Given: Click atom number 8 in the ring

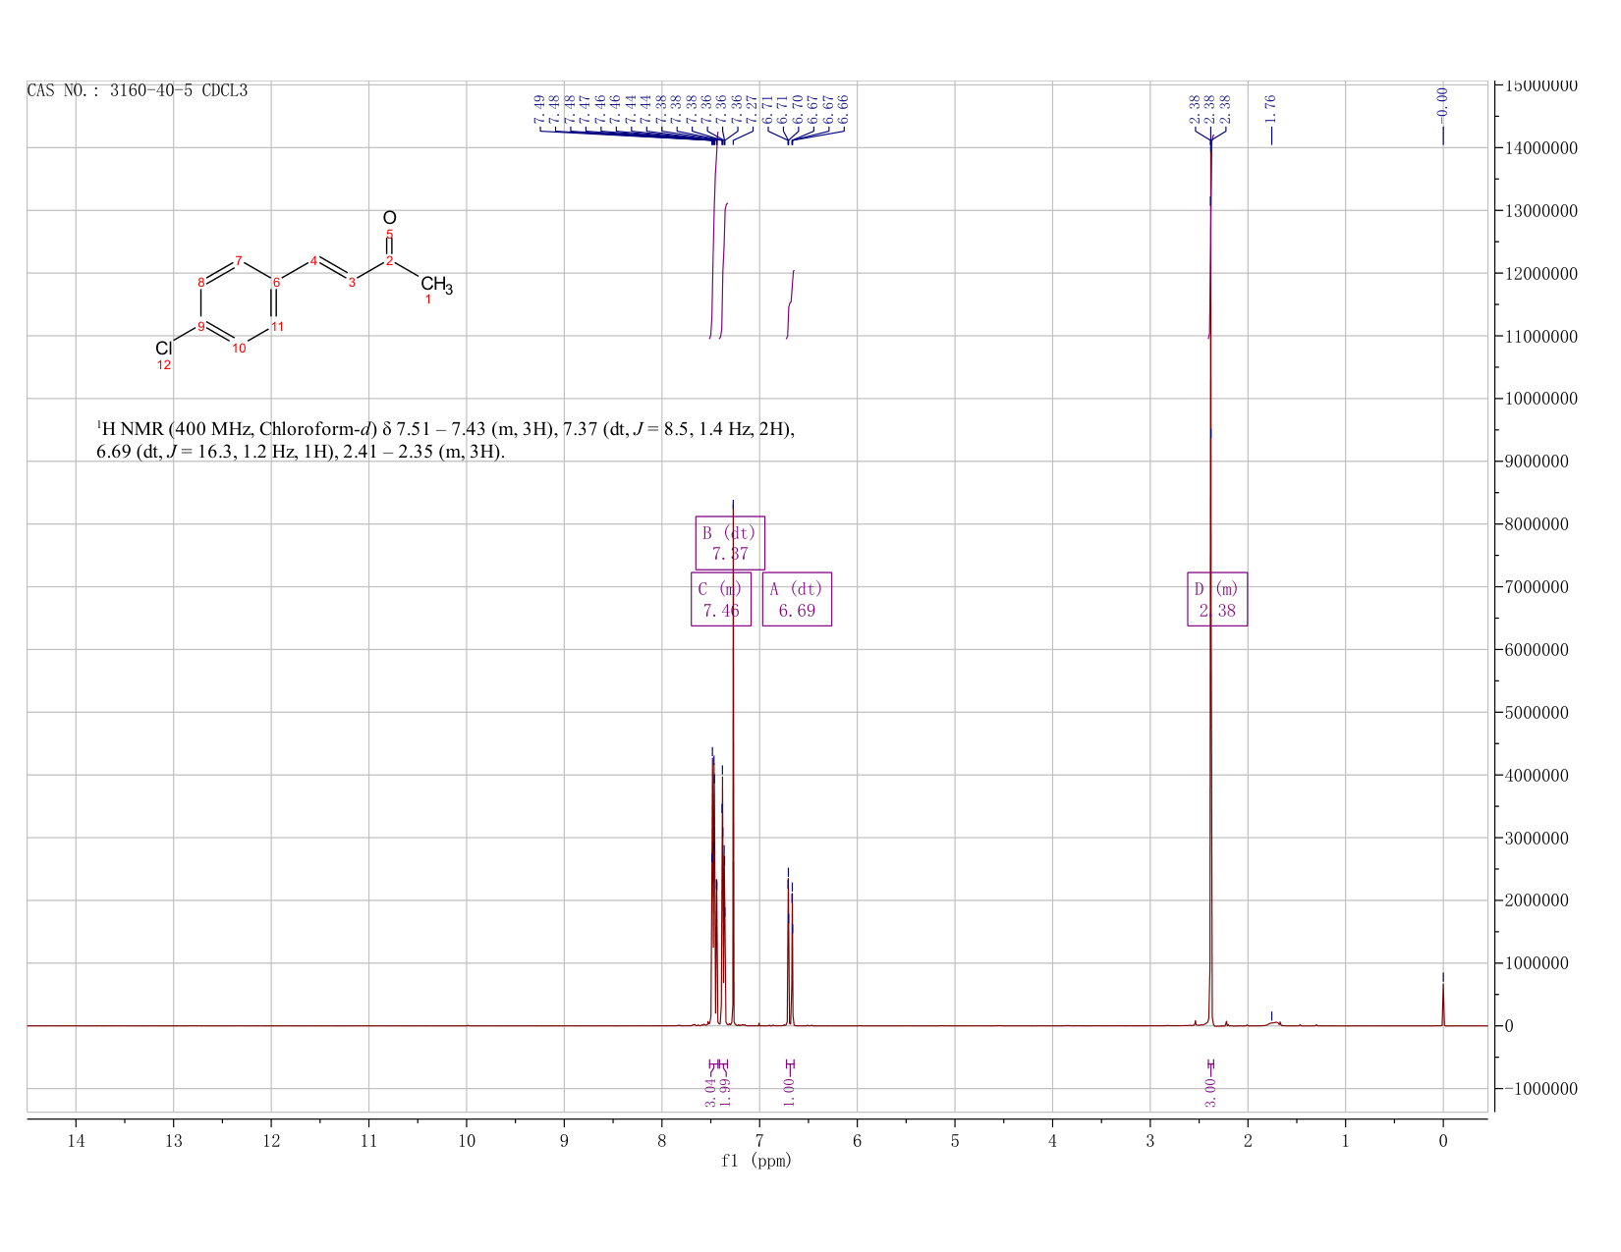Looking at the screenshot, I should 201,283.
